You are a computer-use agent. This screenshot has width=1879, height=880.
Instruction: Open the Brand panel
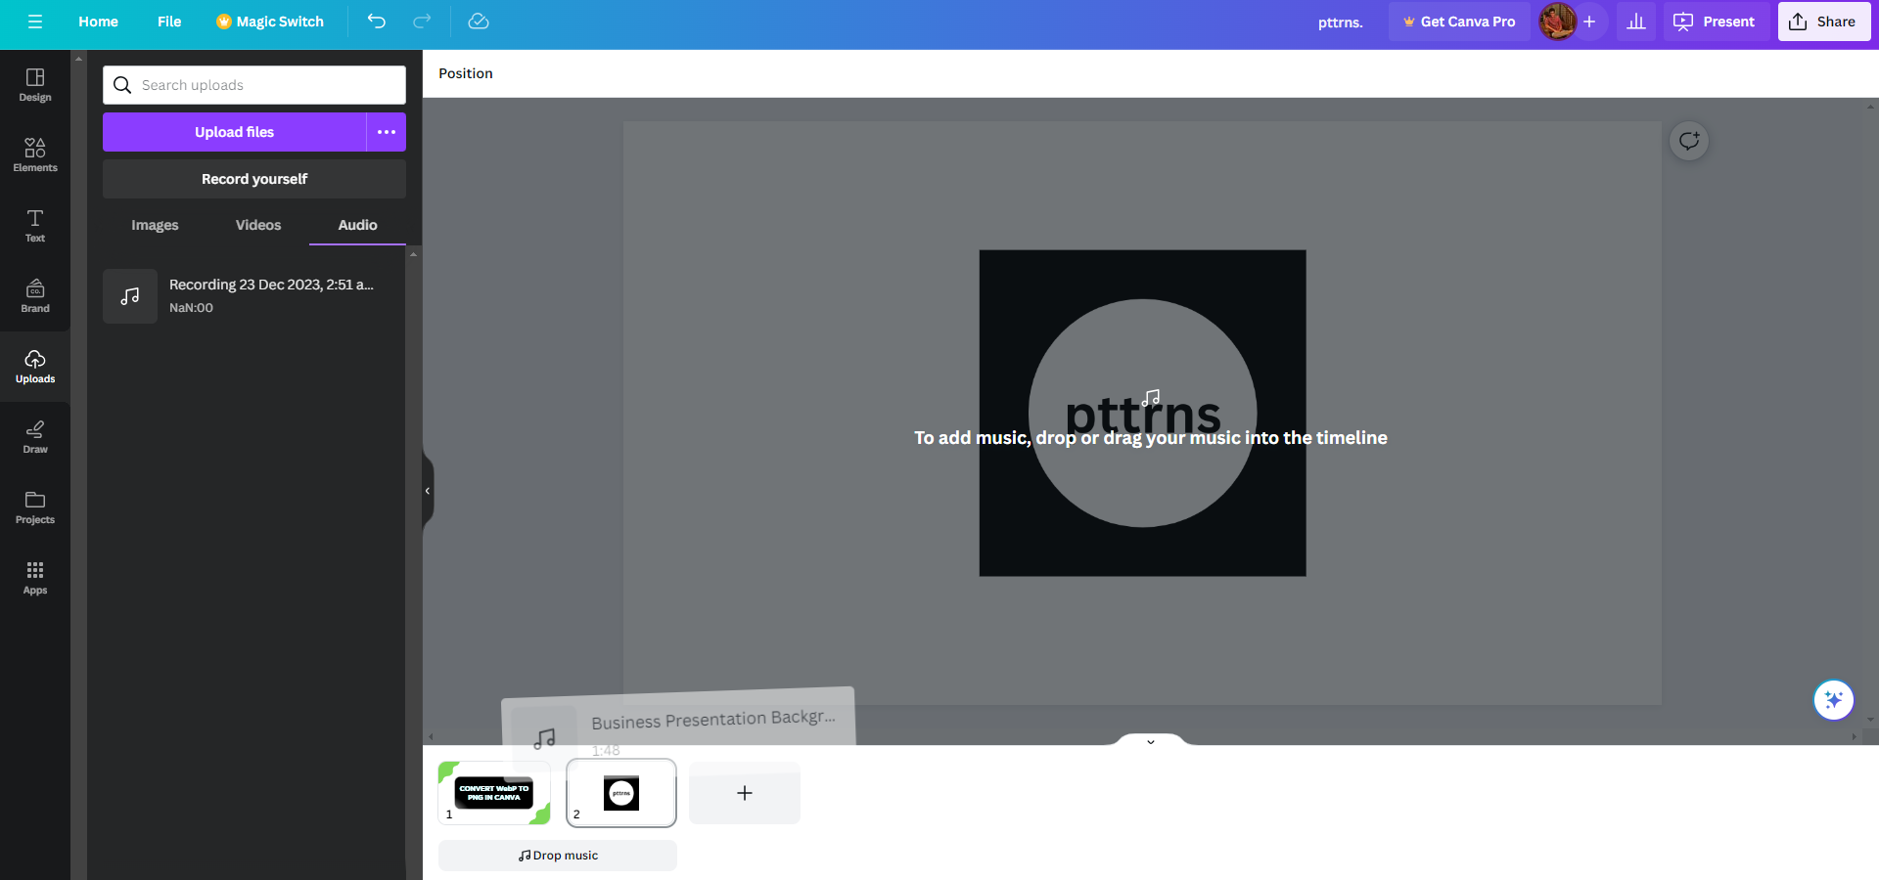click(x=35, y=296)
